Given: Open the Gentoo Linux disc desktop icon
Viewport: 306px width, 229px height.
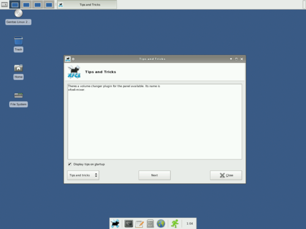Looking at the screenshot, I should point(18,13).
